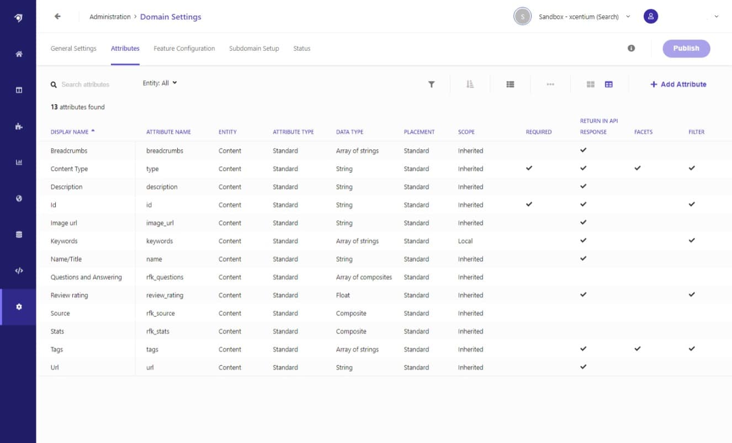732x443 pixels.
Task: Select the 'Image url' display name
Action: pyautogui.click(x=63, y=223)
